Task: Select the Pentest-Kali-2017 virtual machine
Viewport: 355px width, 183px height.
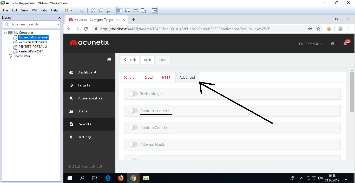Action: click(30, 51)
